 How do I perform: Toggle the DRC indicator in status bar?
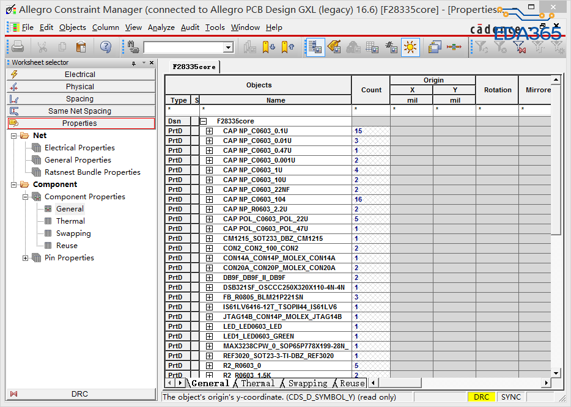coord(481,397)
